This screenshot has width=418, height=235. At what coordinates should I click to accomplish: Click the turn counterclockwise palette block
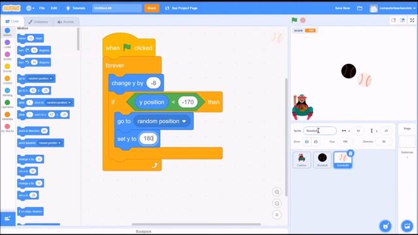click(x=34, y=63)
